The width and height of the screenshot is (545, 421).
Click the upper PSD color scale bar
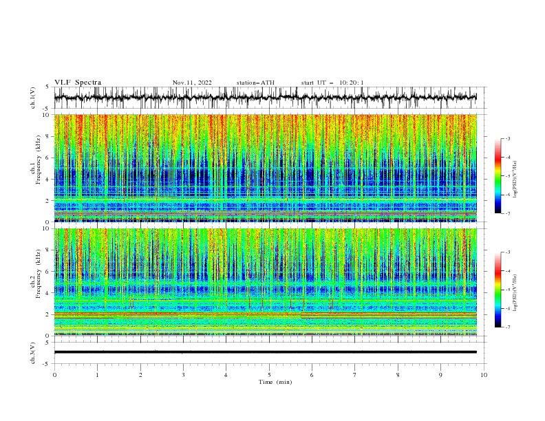(498, 175)
